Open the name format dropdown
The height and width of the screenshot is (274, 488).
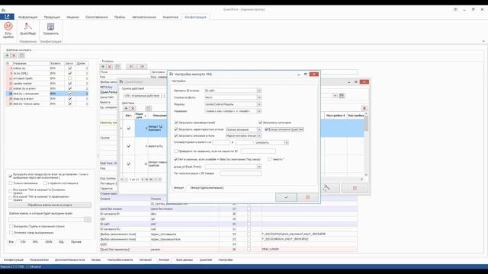[x=259, y=111]
